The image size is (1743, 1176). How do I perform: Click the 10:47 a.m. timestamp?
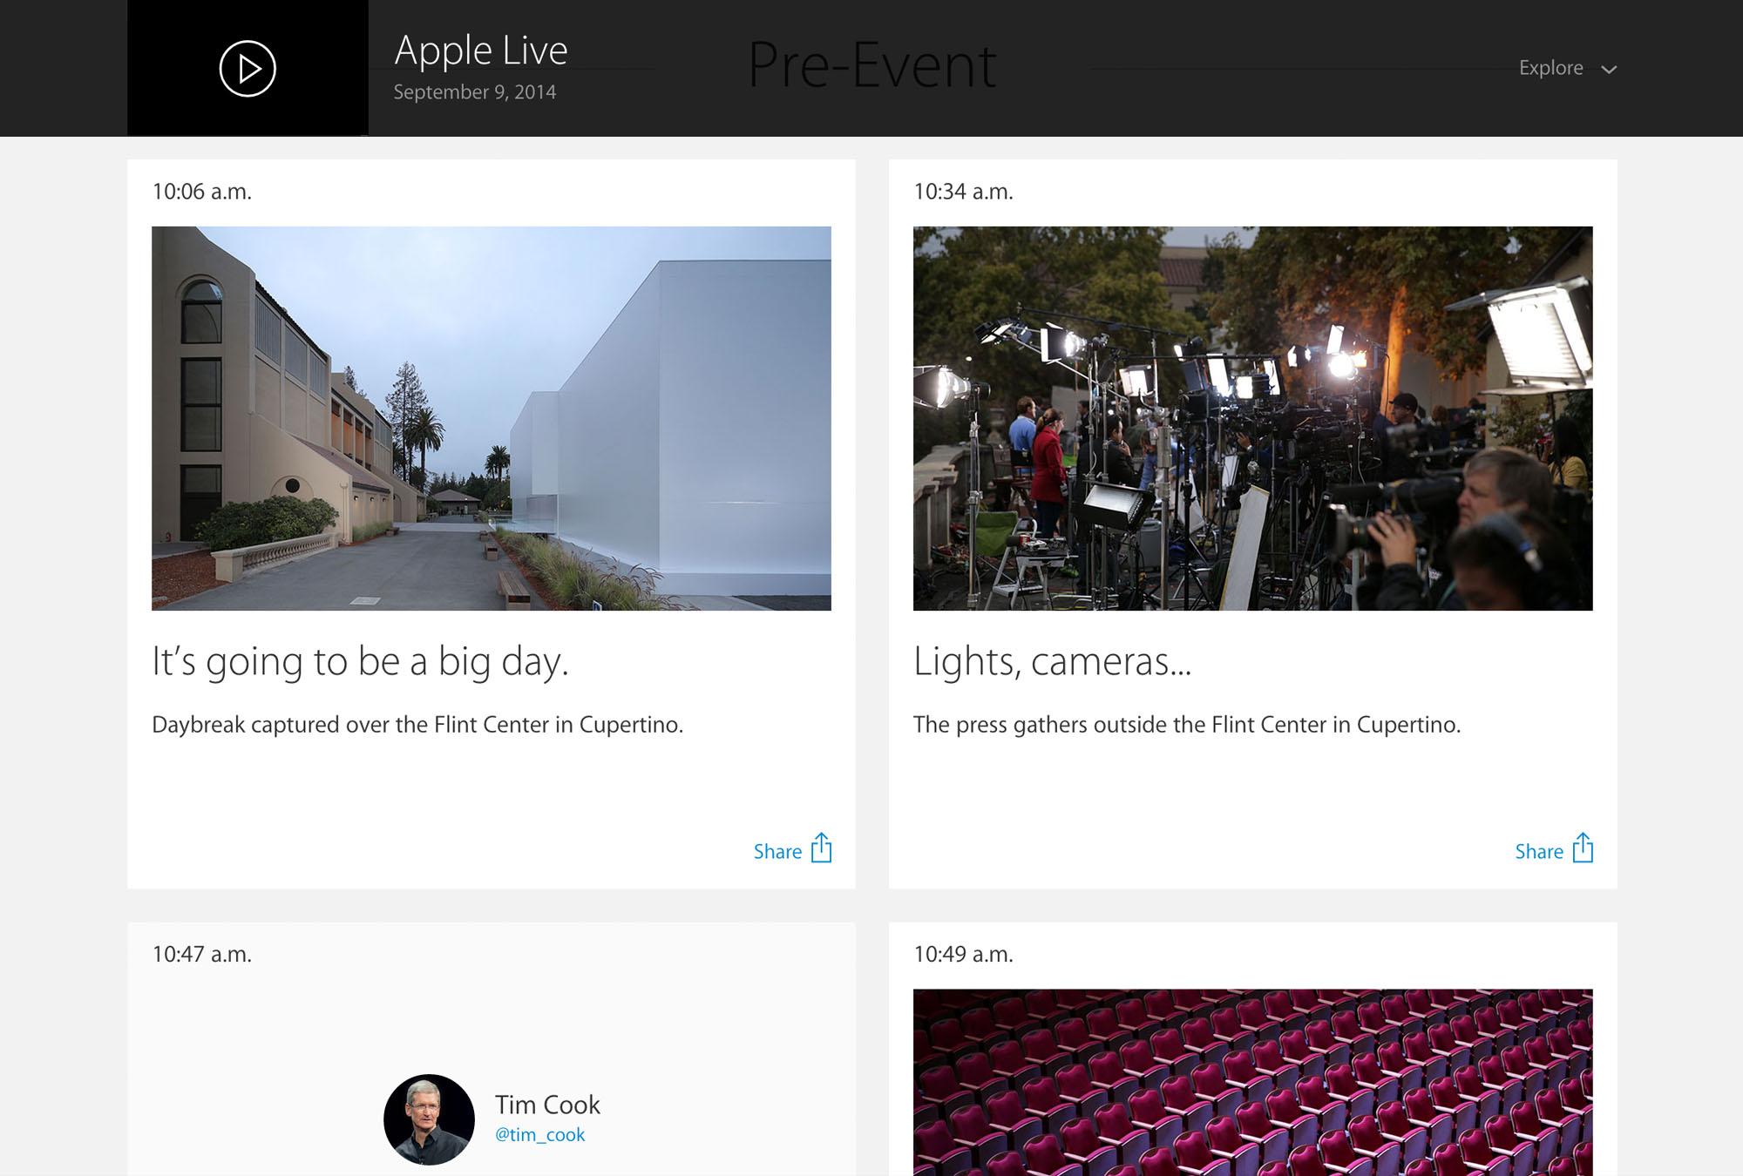tap(201, 954)
